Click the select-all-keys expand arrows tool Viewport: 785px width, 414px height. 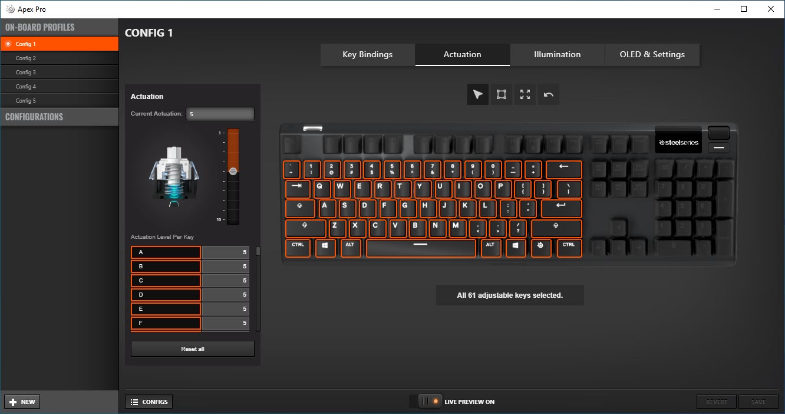tap(525, 94)
